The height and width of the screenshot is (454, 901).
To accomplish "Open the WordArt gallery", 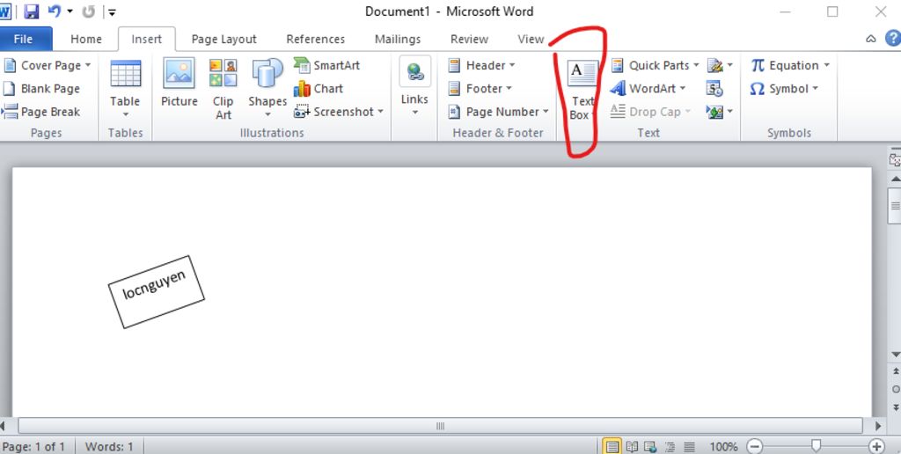I will click(x=648, y=89).
